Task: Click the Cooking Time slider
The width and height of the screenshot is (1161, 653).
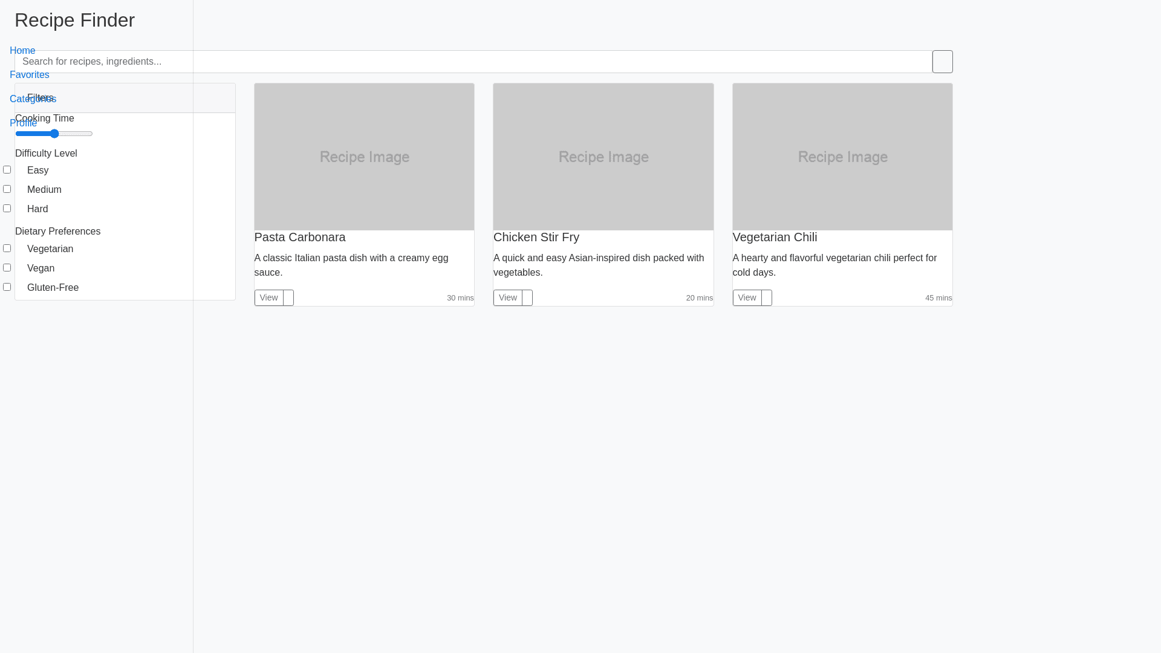Action: pos(54,134)
